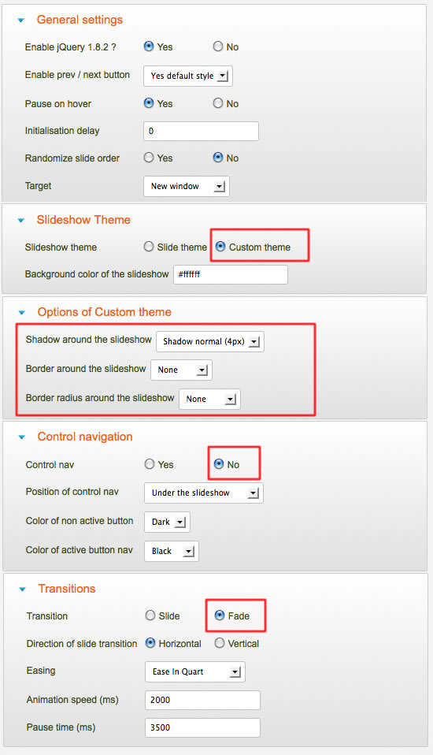Collapse the Control navigation section arrow
This screenshot has width=433, height=755.
click(22, 437)
